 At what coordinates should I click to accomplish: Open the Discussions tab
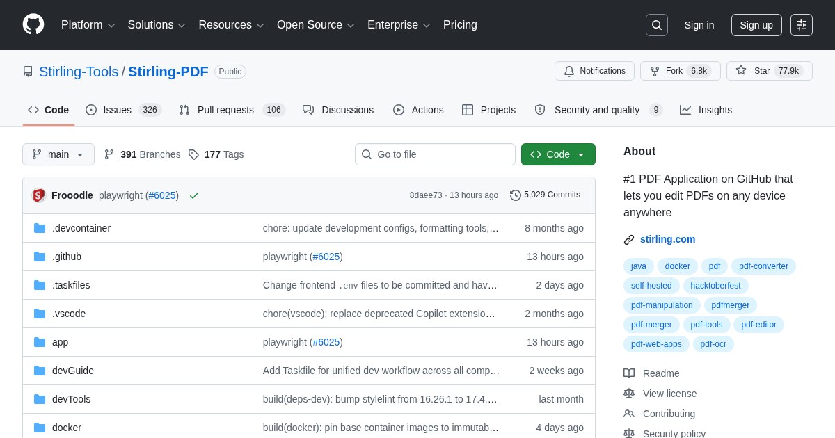point(338,110)
